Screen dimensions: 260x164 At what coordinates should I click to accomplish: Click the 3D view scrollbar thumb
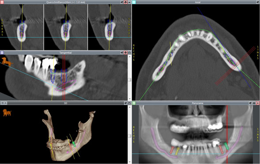129,136
